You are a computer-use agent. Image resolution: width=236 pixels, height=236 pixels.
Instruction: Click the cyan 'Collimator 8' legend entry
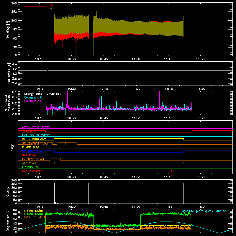33,97
